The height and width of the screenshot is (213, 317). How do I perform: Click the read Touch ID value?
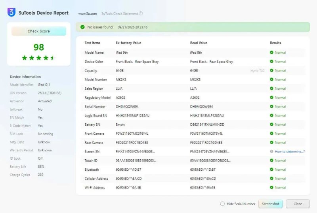(210, 160)
